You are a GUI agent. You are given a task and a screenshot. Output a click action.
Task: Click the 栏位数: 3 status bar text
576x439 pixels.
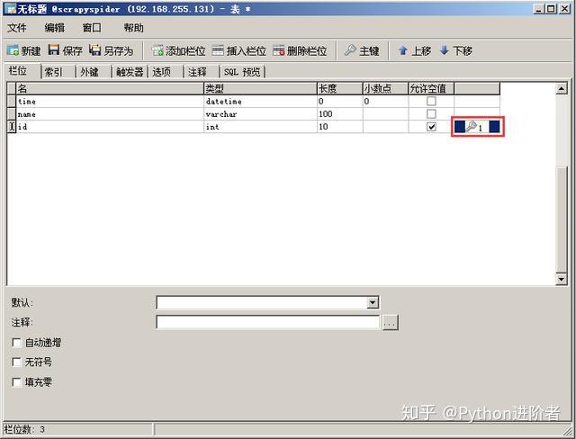24,429
